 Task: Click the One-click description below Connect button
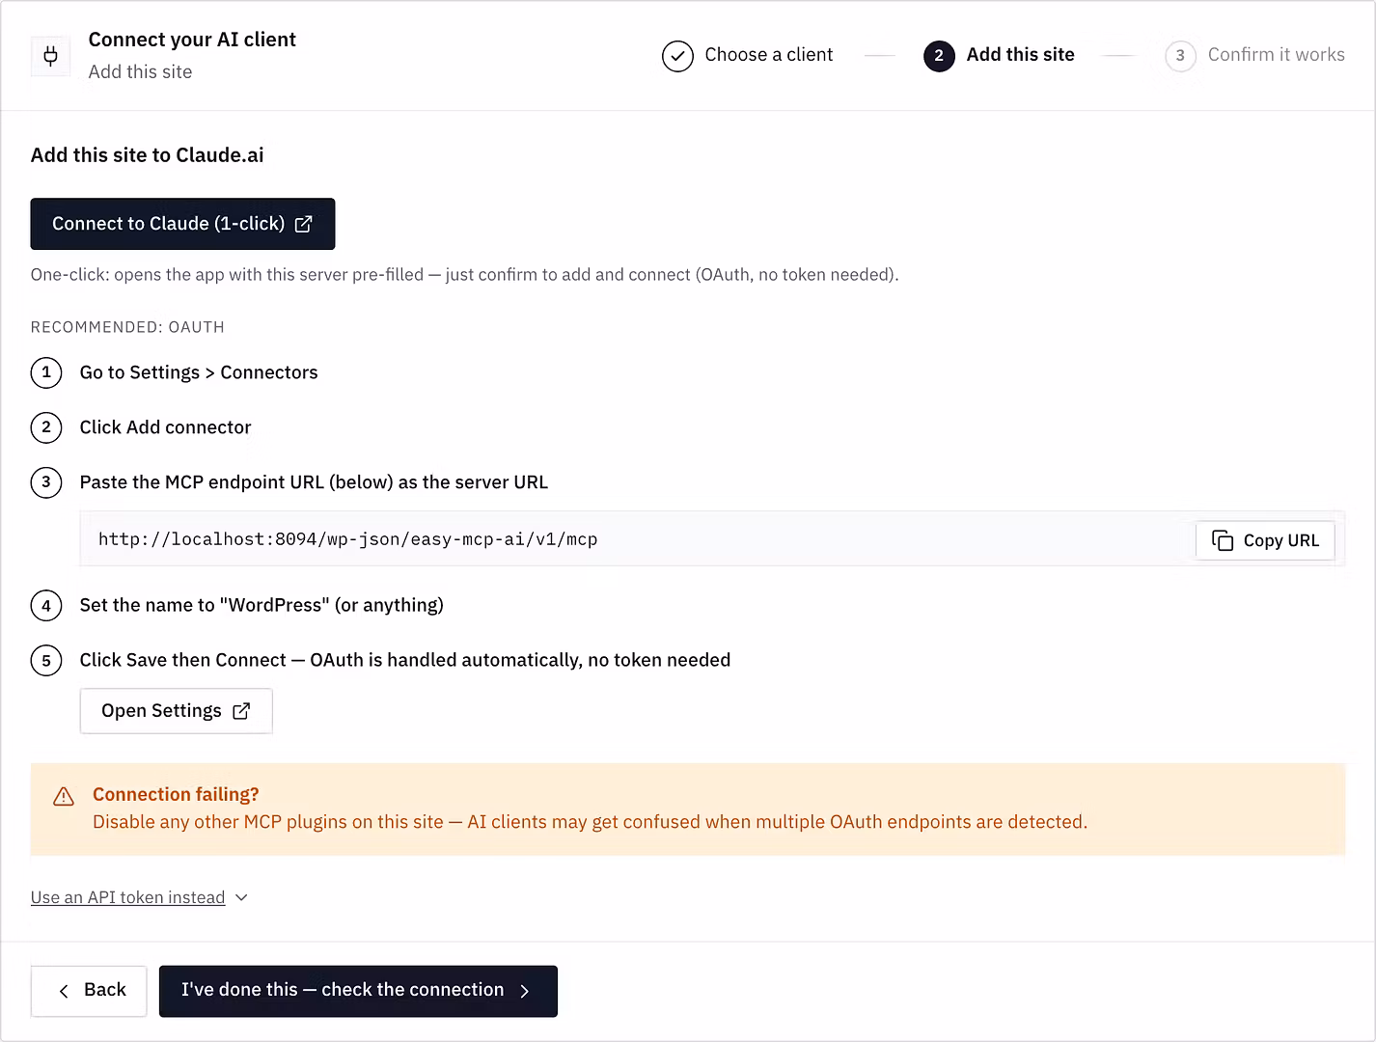click(x=464, y=275)
